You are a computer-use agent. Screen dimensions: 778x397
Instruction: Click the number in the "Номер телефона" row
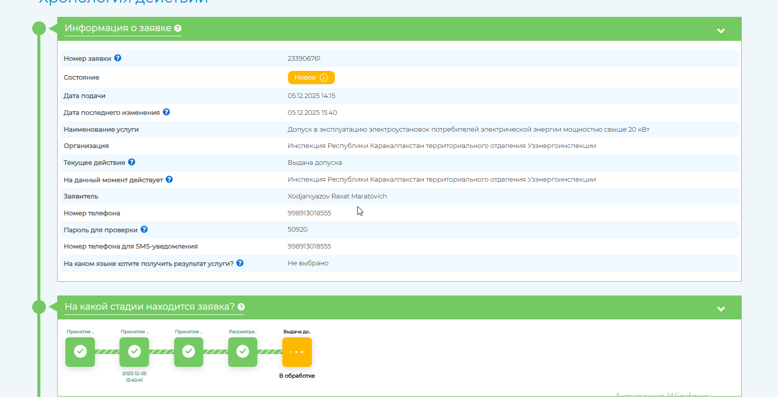coord(309,213)
